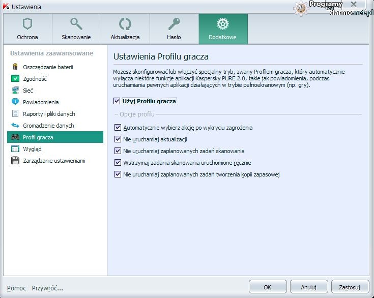The height and width of the screenshot is (298, 374).
Task: Toggle the kopii zapasowej scheduled tasks checkbox
Action: pos(118,174)
